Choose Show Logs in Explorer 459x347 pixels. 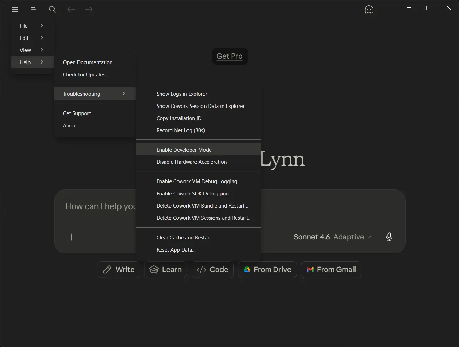coord(198,94)
